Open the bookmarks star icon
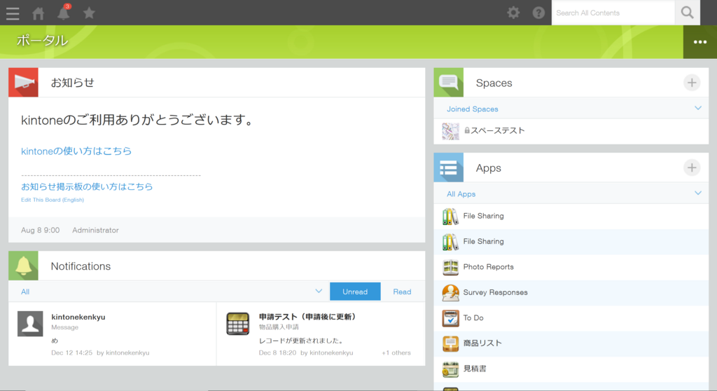 click(x=89, y=13)
